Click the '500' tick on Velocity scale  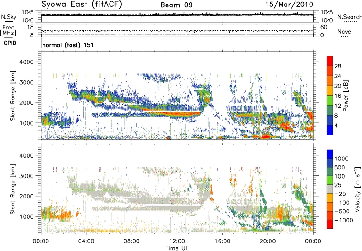coord(340,167)
